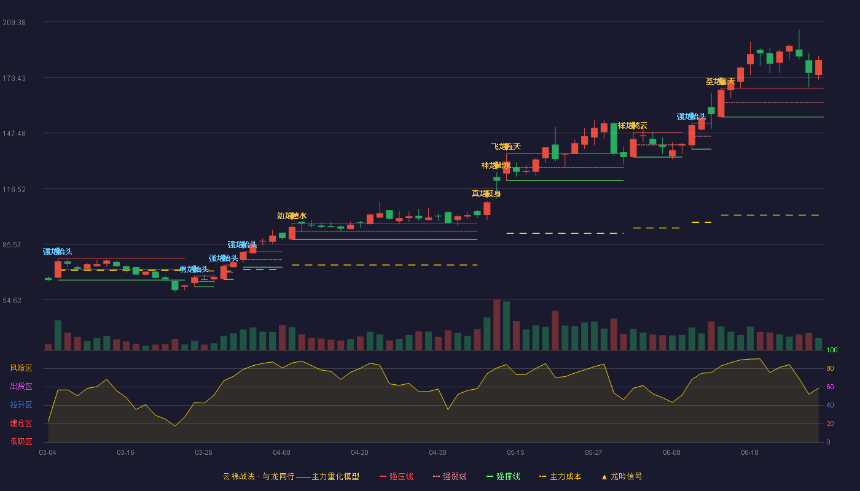Click the red 0 indicator scale value

pyautogui.click(x=828, y=442)
